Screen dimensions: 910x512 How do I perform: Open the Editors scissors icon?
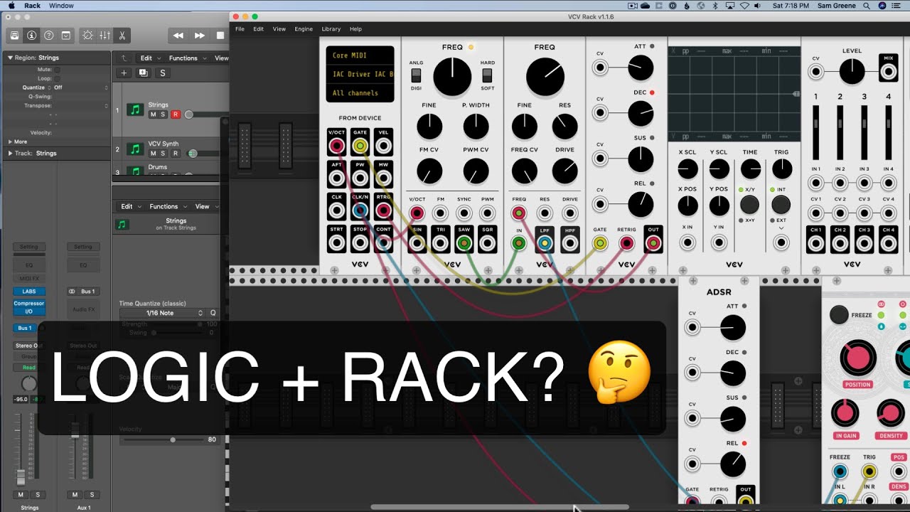pyautogui.click(x=122, y=35)
